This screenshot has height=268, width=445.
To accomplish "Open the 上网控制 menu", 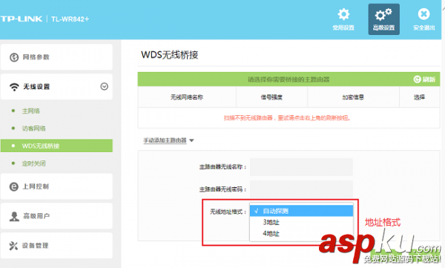I will click(x=56, y=187).
